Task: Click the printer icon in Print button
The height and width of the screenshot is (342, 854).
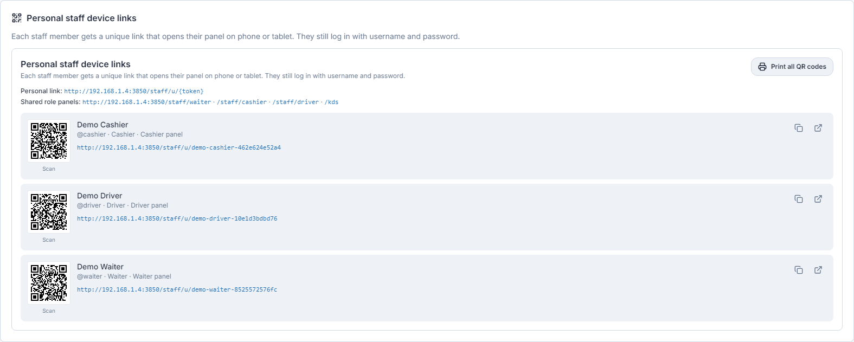Action: 762,67
